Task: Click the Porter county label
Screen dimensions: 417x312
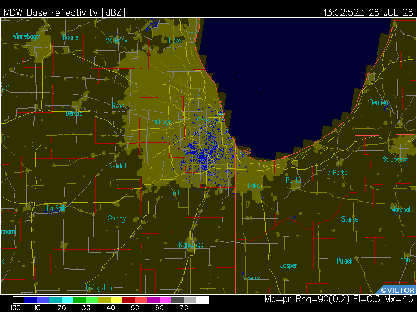Action: point(294,180)
